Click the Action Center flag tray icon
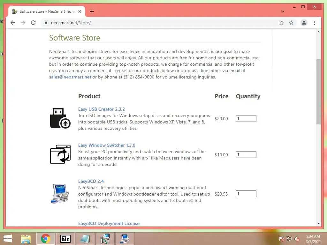 click(x=281, y=239)
